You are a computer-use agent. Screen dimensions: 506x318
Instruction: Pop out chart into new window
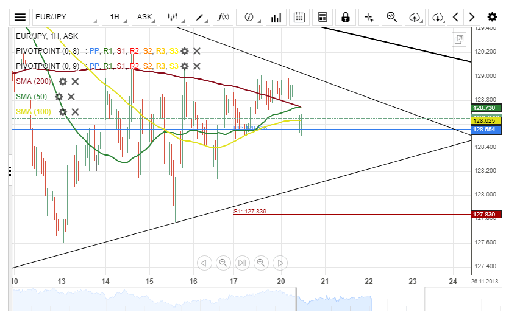pos(459,40)
